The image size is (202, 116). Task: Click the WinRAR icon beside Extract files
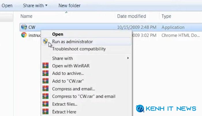click(46, 104)
